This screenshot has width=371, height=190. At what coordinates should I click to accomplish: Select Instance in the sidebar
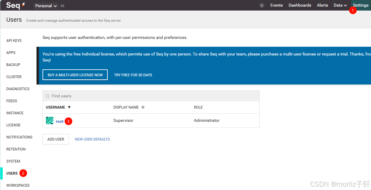(15, 113)
